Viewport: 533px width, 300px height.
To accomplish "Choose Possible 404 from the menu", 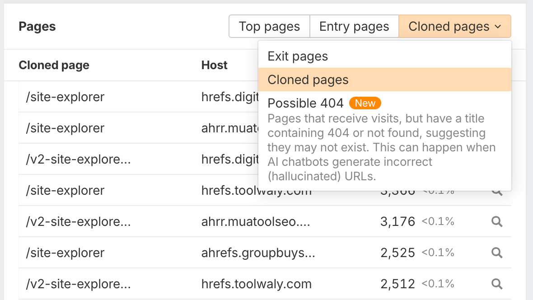I will point(305,103).
